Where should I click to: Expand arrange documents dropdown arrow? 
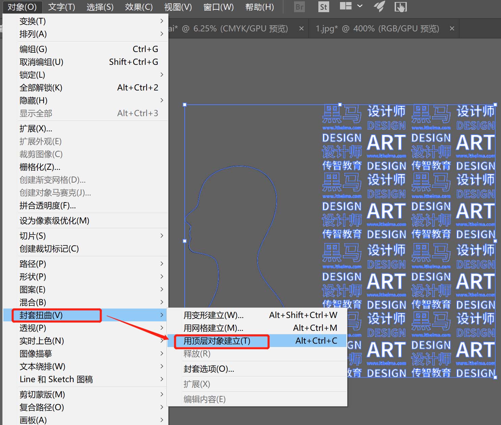(360, 6)
